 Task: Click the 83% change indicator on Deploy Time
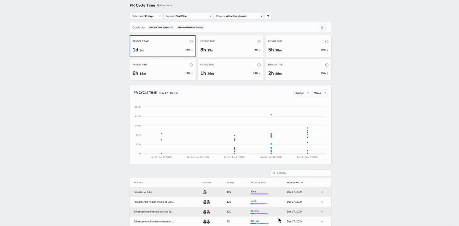(x=325, y=73)
